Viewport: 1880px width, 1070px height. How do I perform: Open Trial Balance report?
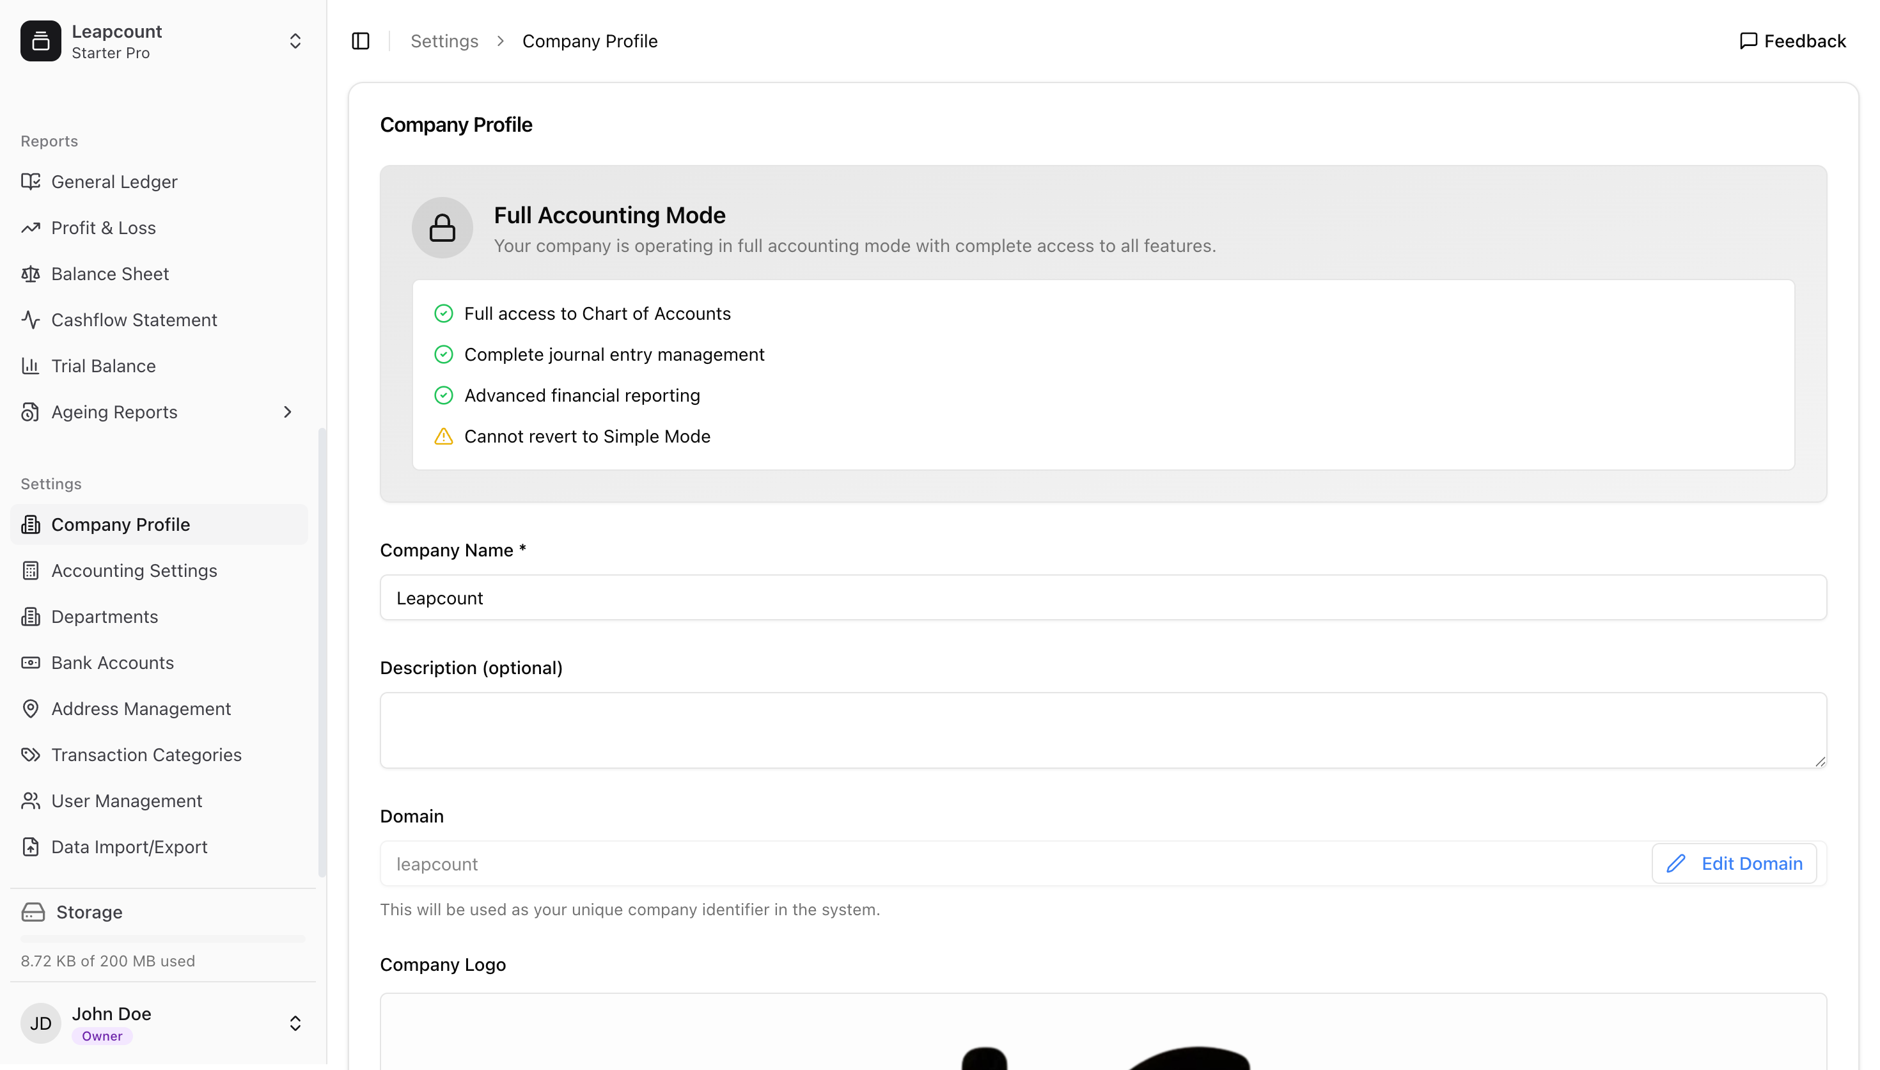coord(159,366)
